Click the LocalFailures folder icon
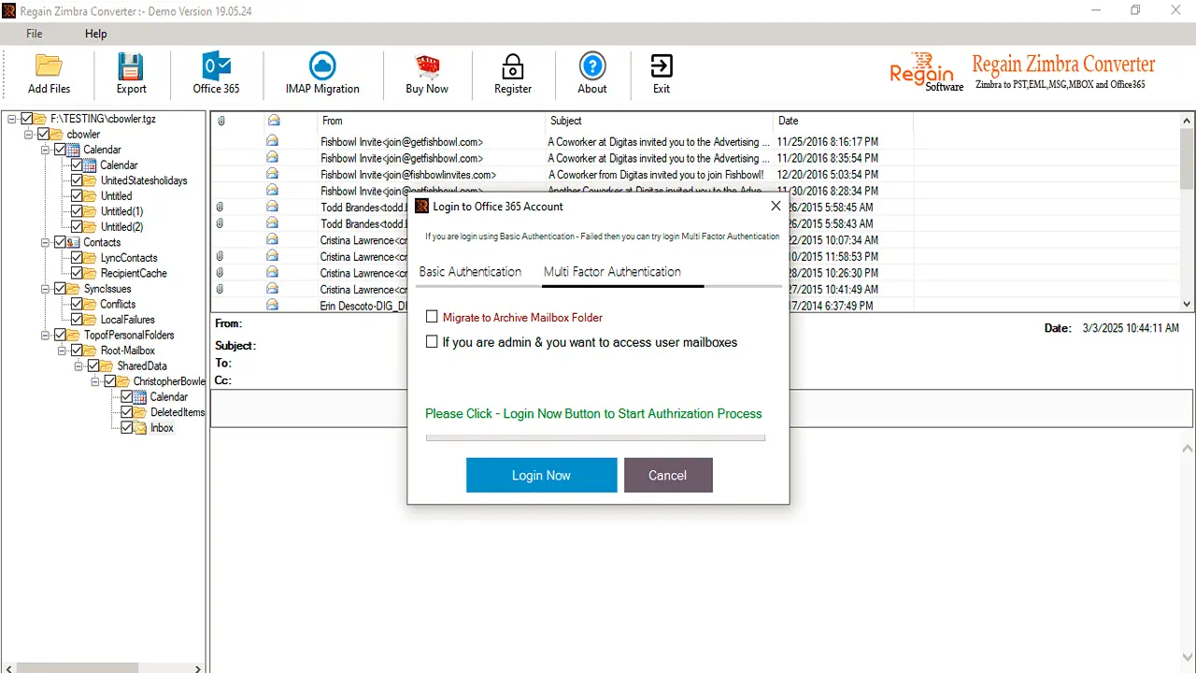The height and width of the screenshot is (673, 1196). [x=91, y=320]
